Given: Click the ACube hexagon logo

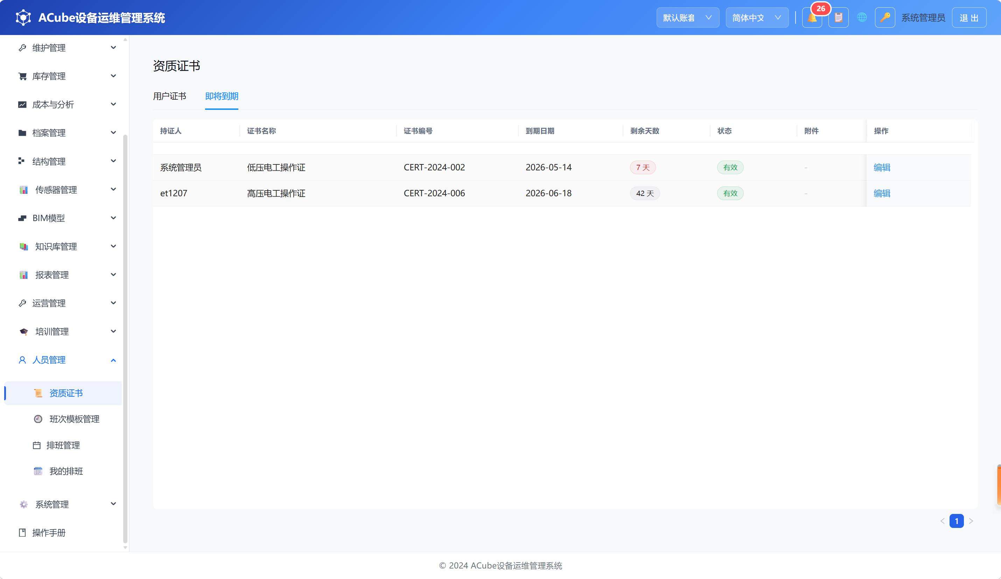Looking at the screenshot, I should 23,17.
